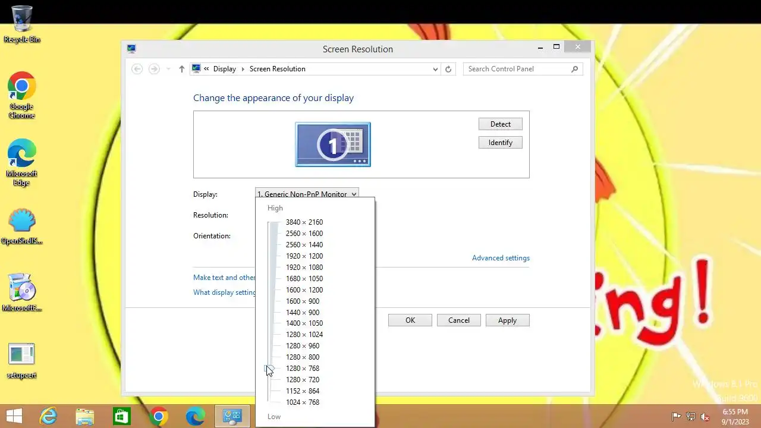Click the Apply button

[507, 320]
